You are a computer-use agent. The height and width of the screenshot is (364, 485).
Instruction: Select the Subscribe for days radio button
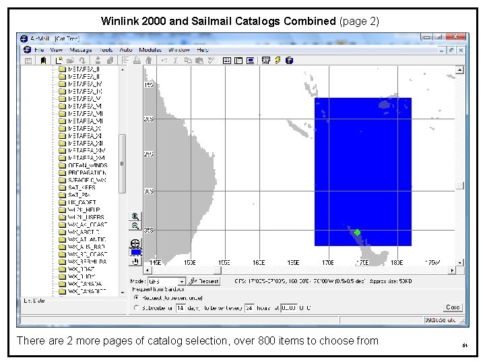pyautogui.click(x=136, y=307)
